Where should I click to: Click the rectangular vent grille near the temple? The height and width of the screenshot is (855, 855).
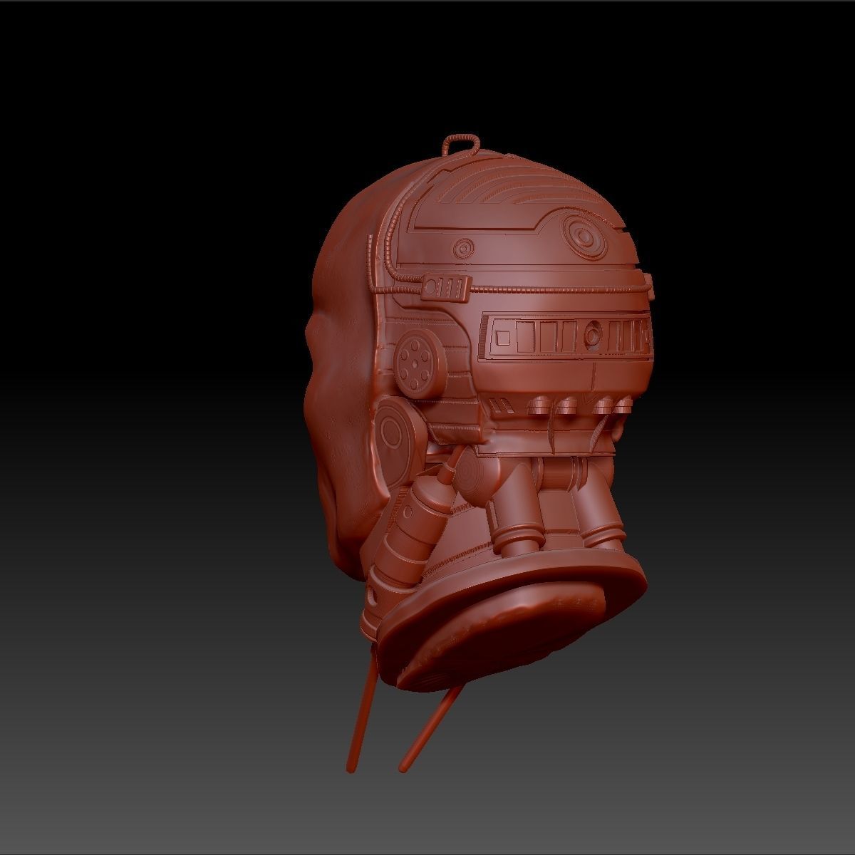point(446,286)
